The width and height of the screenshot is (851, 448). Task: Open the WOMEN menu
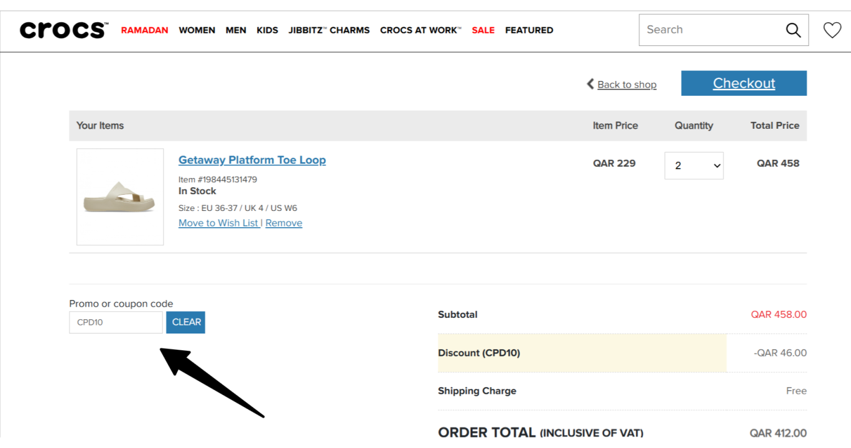pyautogui.click(x=197, y=30)
